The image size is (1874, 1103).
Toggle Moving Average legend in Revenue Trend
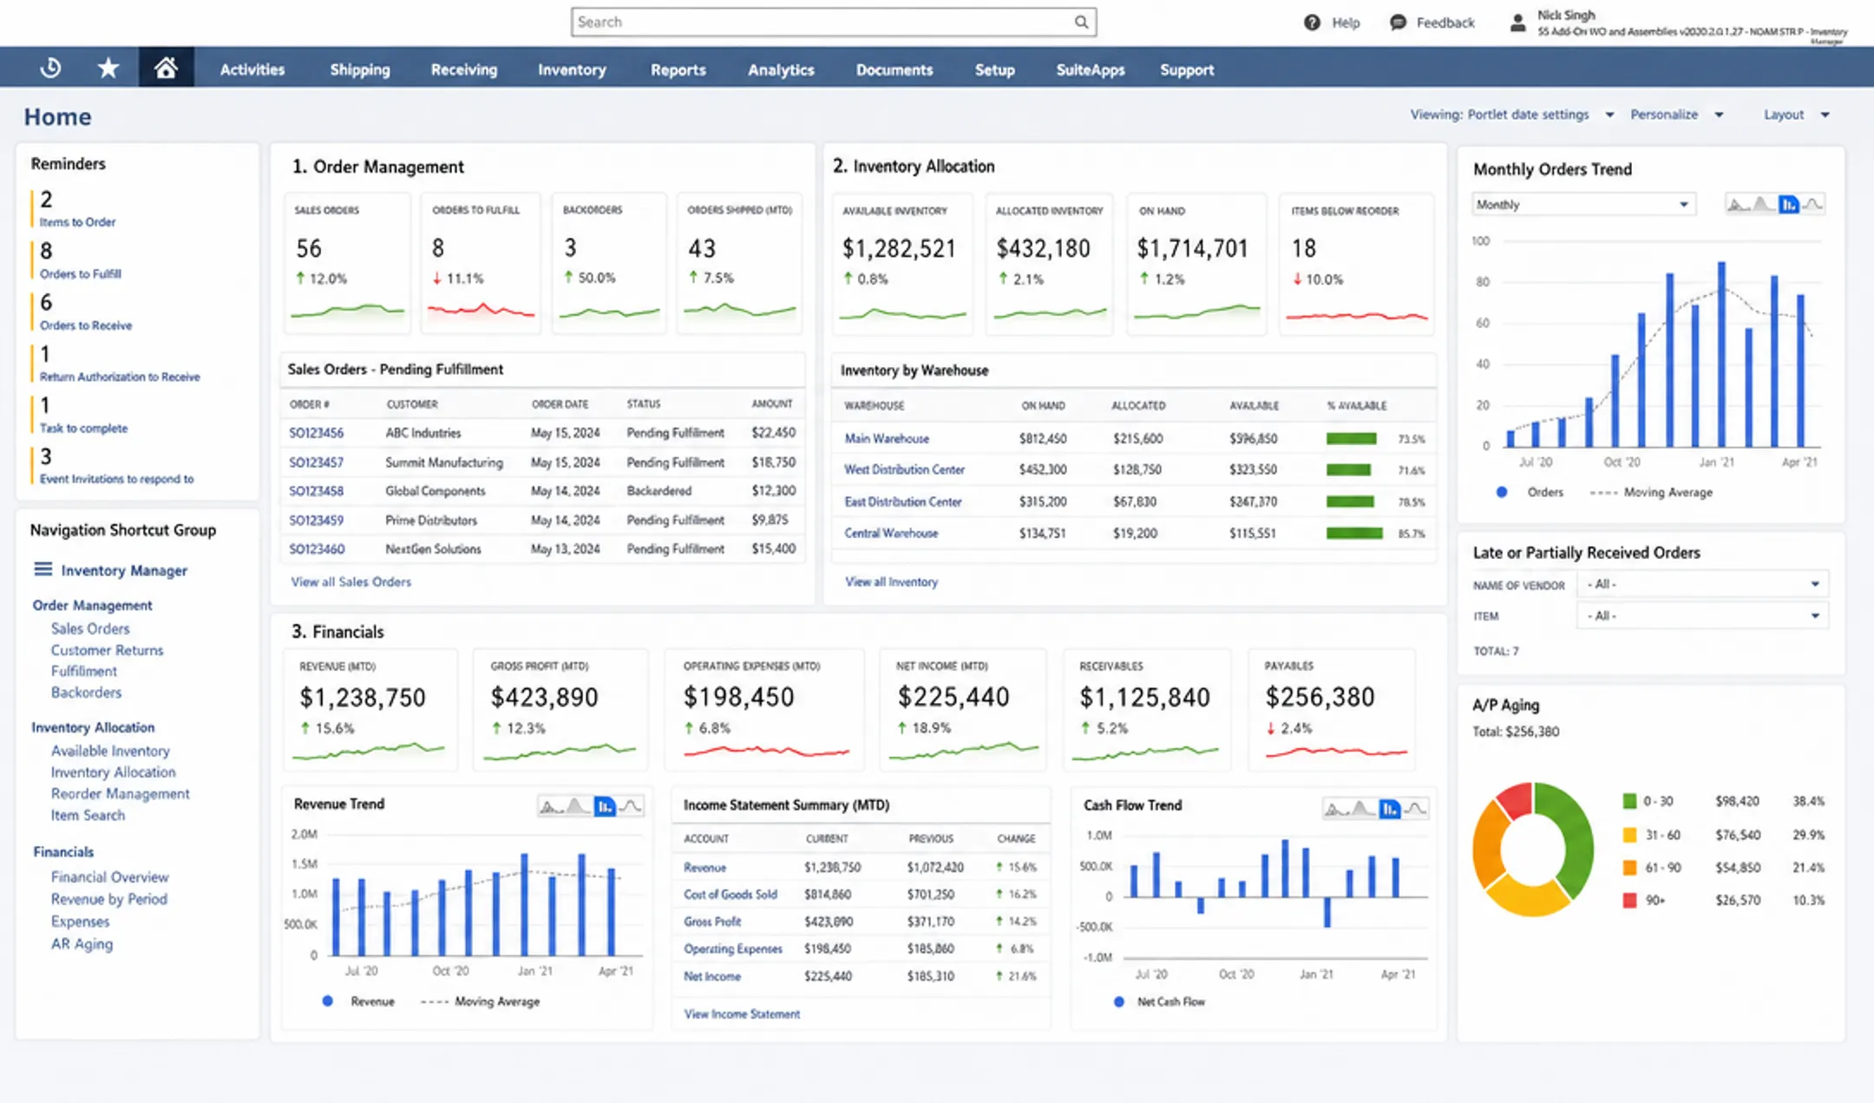[x=480, y=1001]
